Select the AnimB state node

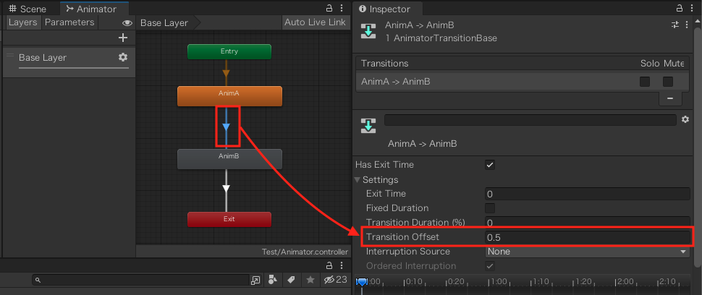[x=229, y=158]
